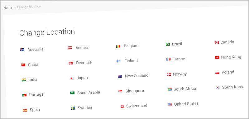
Task: Pick Denmark from the country list
Action: [x=84, y=63]
